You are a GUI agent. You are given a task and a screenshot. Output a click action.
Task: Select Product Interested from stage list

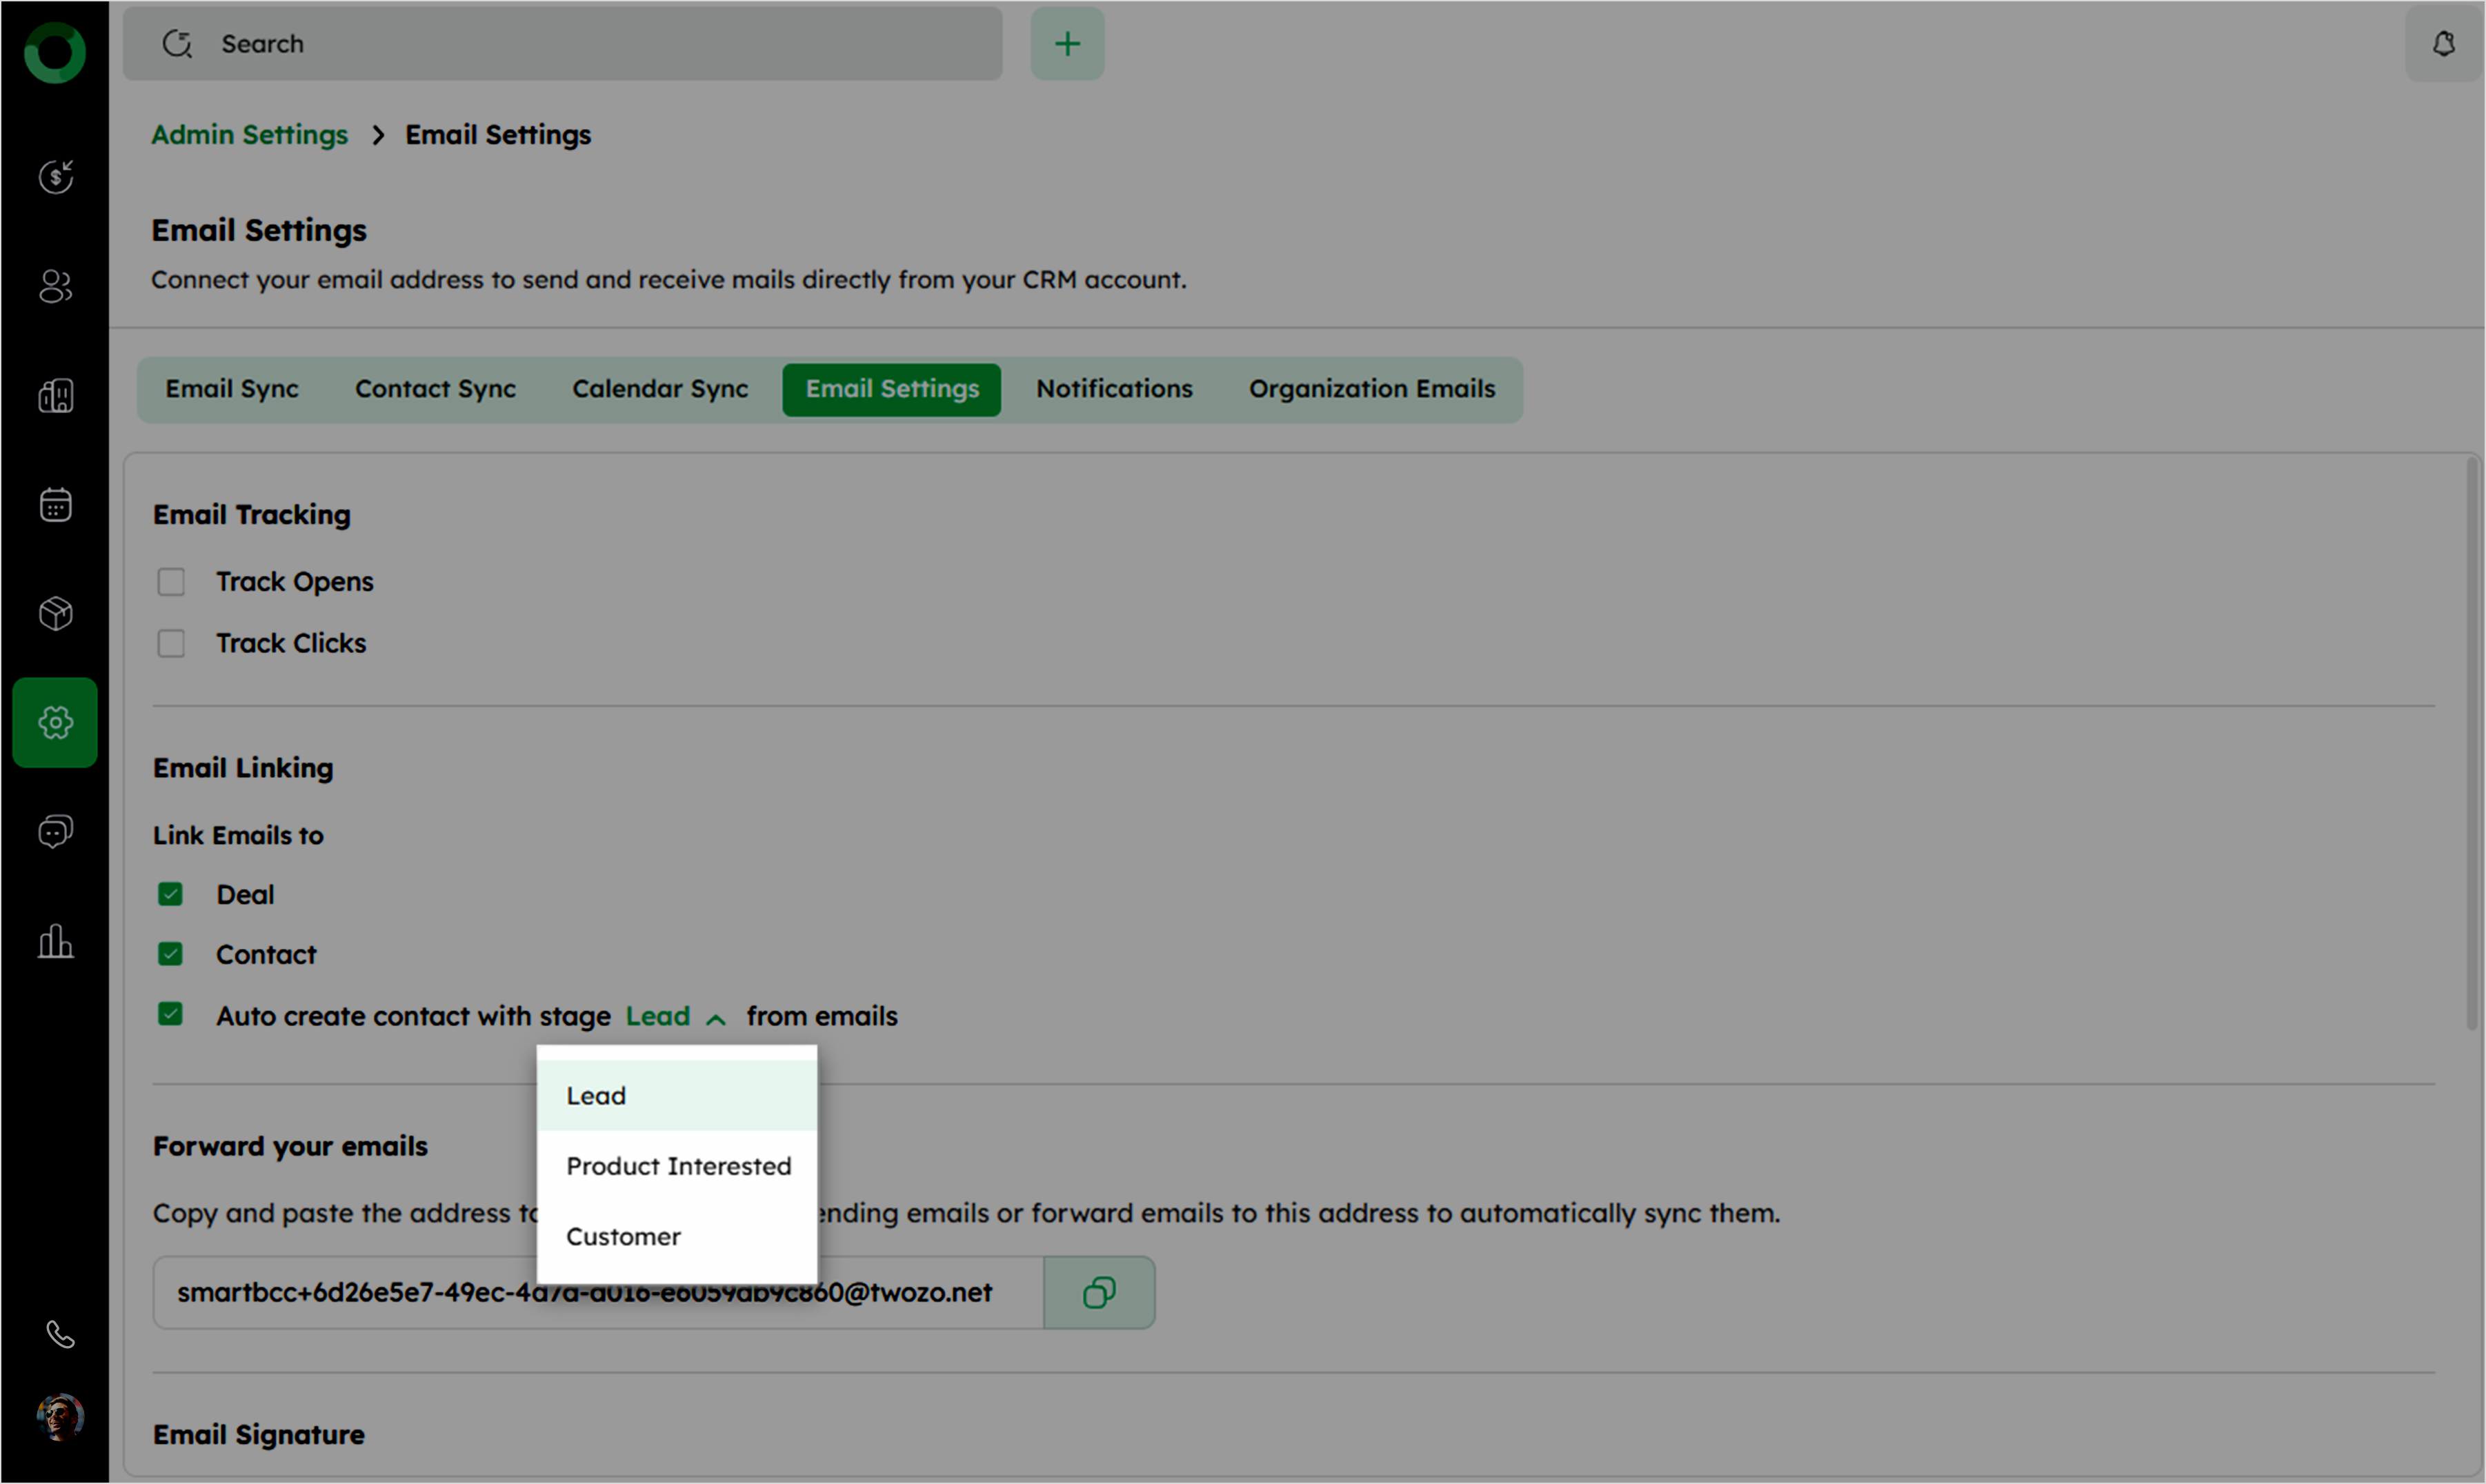[678, 1166]
